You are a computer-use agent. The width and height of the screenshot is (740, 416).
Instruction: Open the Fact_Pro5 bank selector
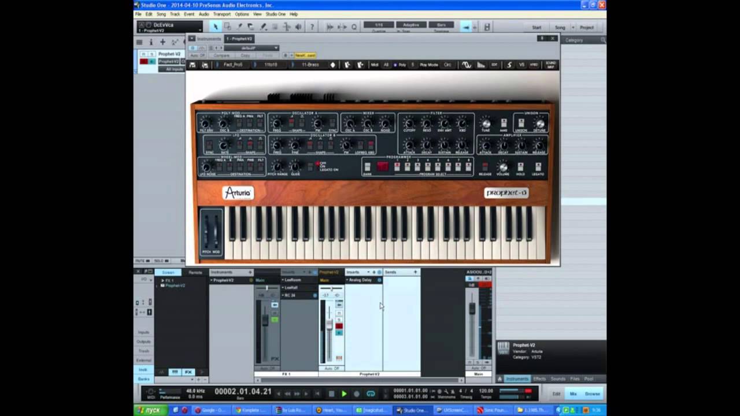tap(235, 65)
